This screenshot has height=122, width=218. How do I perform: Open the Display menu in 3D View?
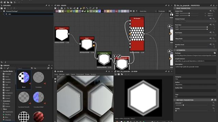click(87, 74)
